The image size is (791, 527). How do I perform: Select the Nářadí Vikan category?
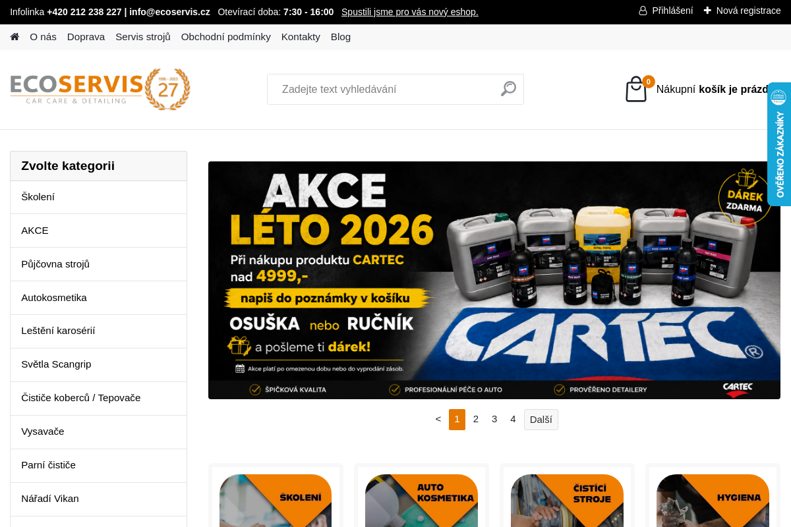[99, 499]
